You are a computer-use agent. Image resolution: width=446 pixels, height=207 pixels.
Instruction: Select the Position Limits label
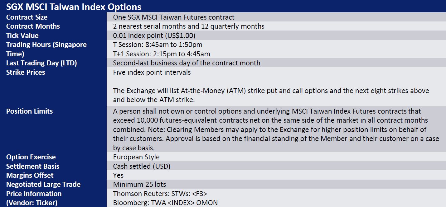[x=30, y=111]
